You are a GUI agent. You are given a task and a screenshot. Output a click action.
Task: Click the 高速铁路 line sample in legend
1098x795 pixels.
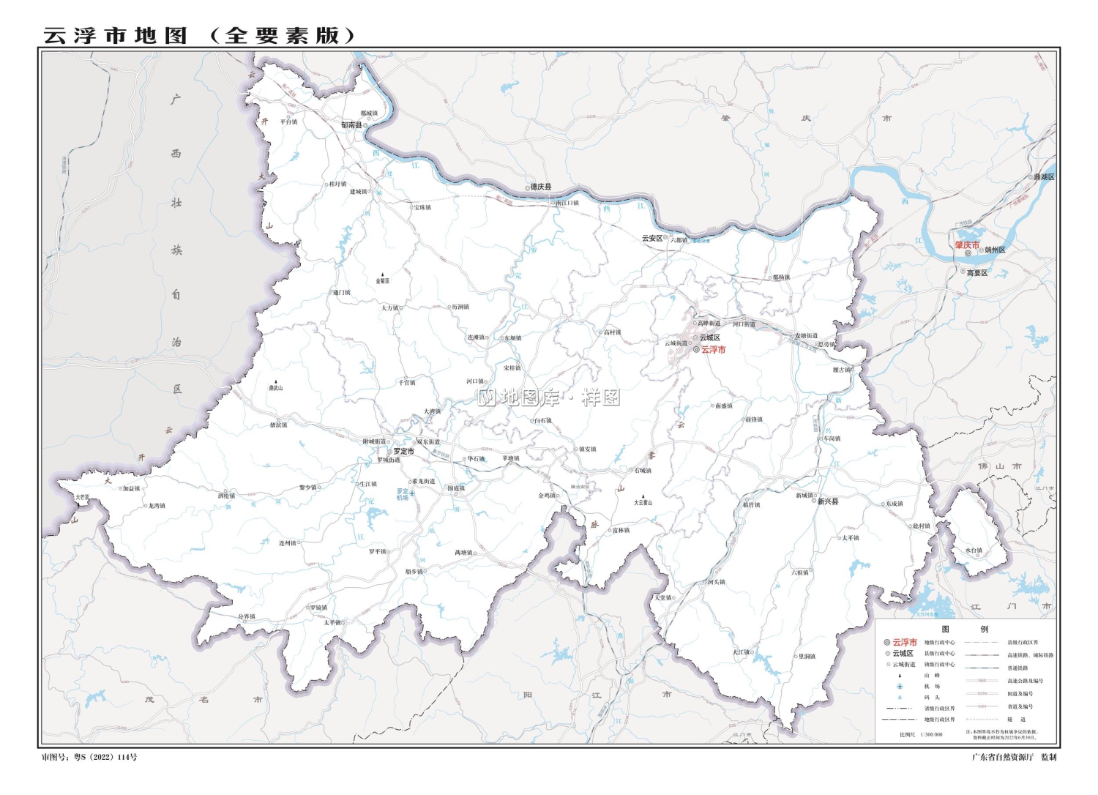point(982,654)
